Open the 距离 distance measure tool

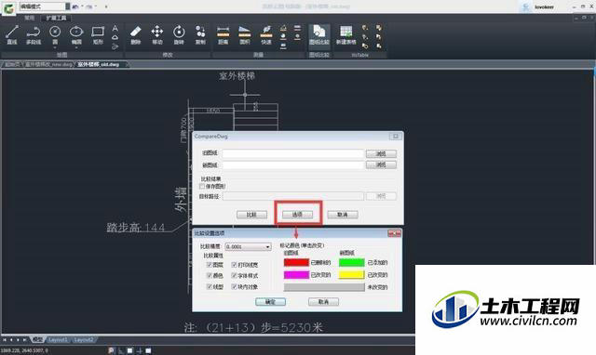(x=223, y=35)
